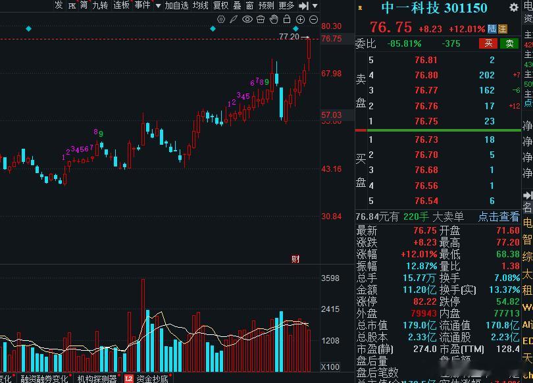Image resolution: width=533 pixels, height=383 pixels.
Task: Click the 最高 value 77.20 in quote panel
Action: [508, 242]
